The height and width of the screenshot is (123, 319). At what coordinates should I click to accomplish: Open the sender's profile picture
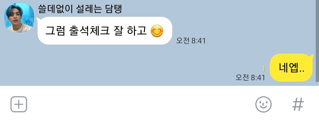(19, 18)
